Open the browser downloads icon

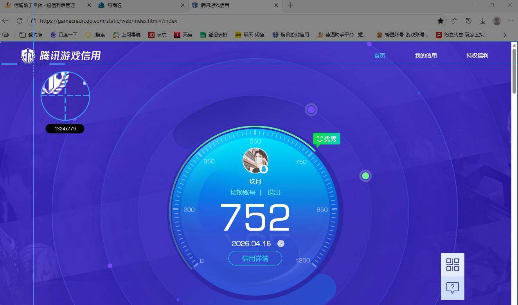[x=483, y=21]
